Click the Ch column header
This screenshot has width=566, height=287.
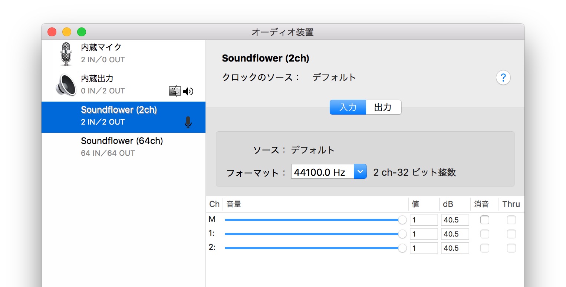(214, 204)
